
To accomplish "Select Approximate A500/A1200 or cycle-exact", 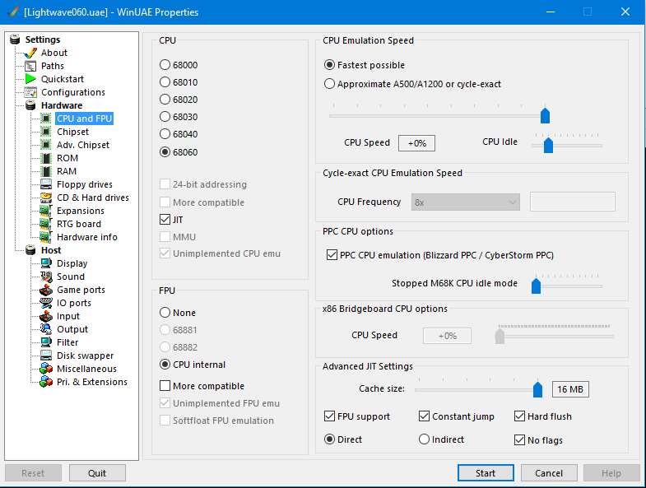I will 329,84.
